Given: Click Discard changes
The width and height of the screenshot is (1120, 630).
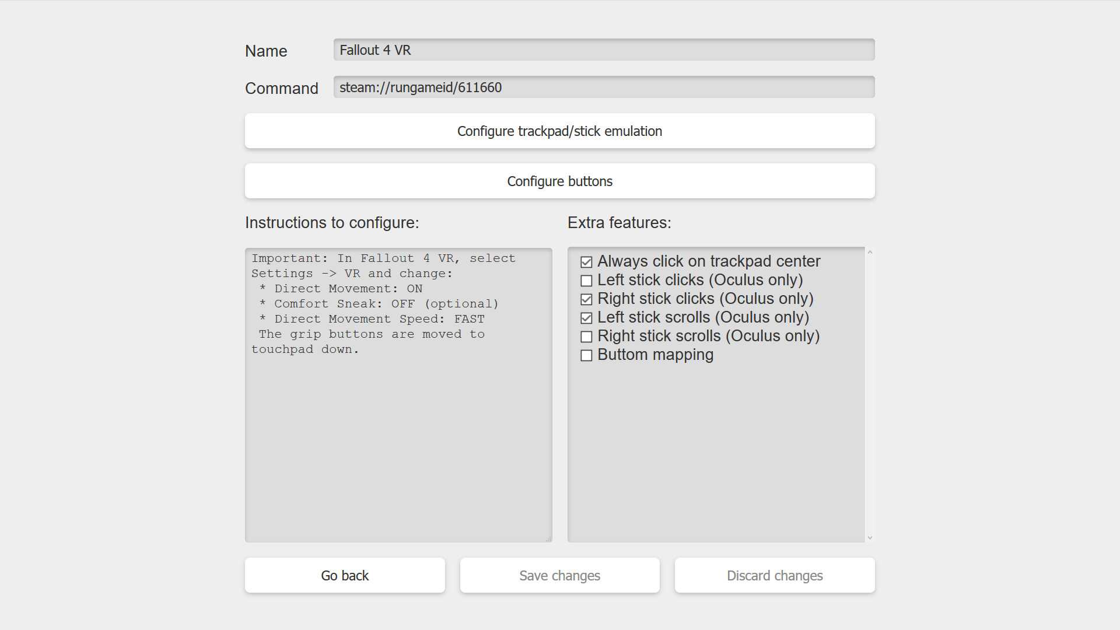Looking at the screenshot, I should click(x=775, y=575).
